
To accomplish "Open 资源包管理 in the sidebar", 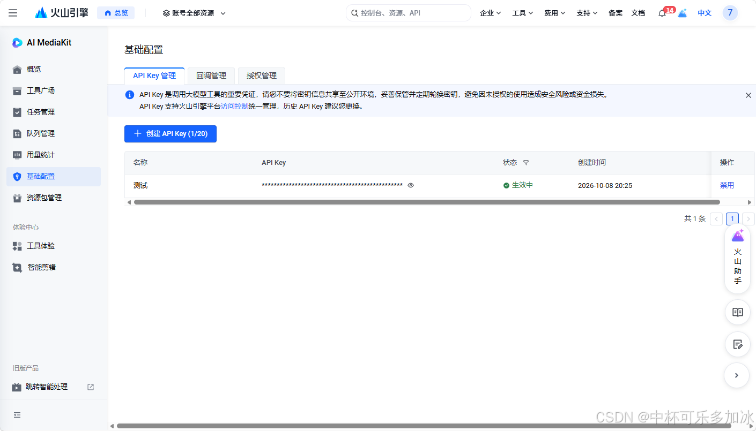I will 54,198.
